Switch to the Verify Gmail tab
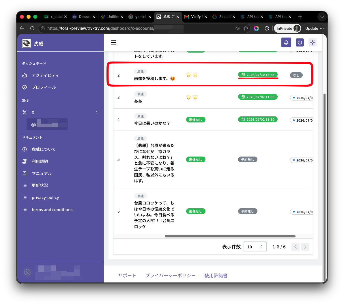Screen dimensions: 344x305 (x=196, y=17)
